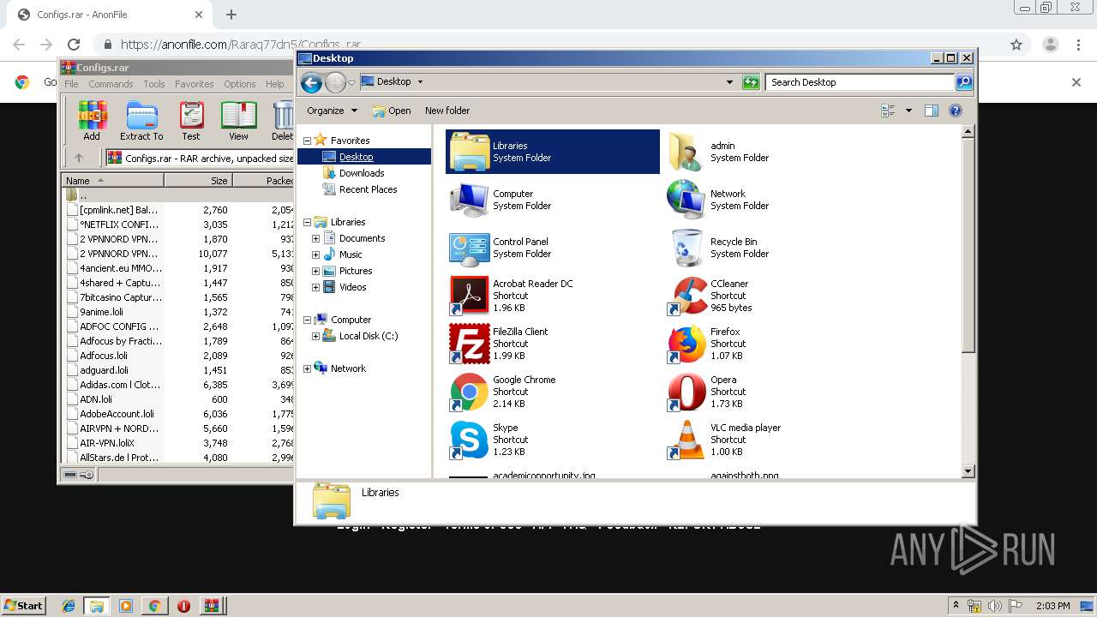Collapse the Libraries tree group
Screen dimensions: 1097x617
(307, 222)
